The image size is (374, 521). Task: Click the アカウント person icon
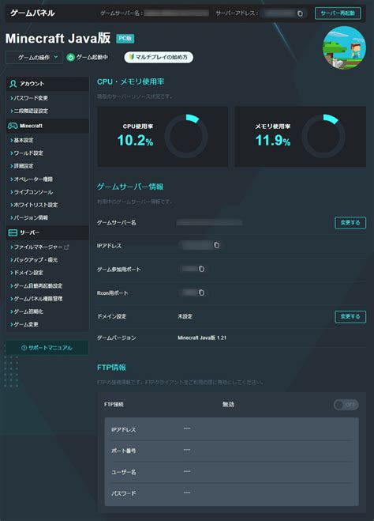coord(13,84)
